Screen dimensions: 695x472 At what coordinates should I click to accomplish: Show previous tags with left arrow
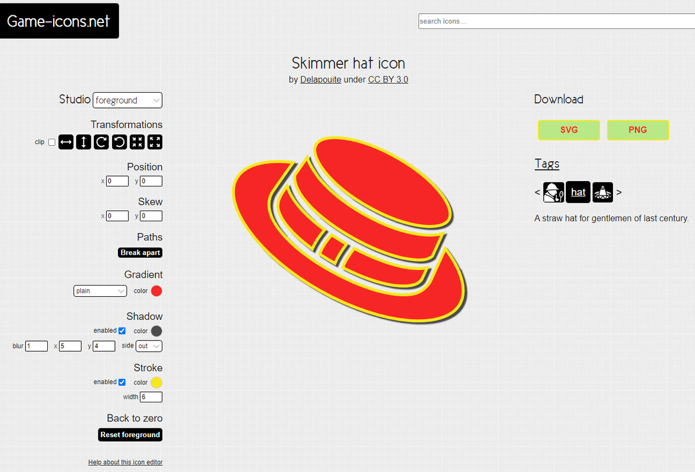click(537, 192)
